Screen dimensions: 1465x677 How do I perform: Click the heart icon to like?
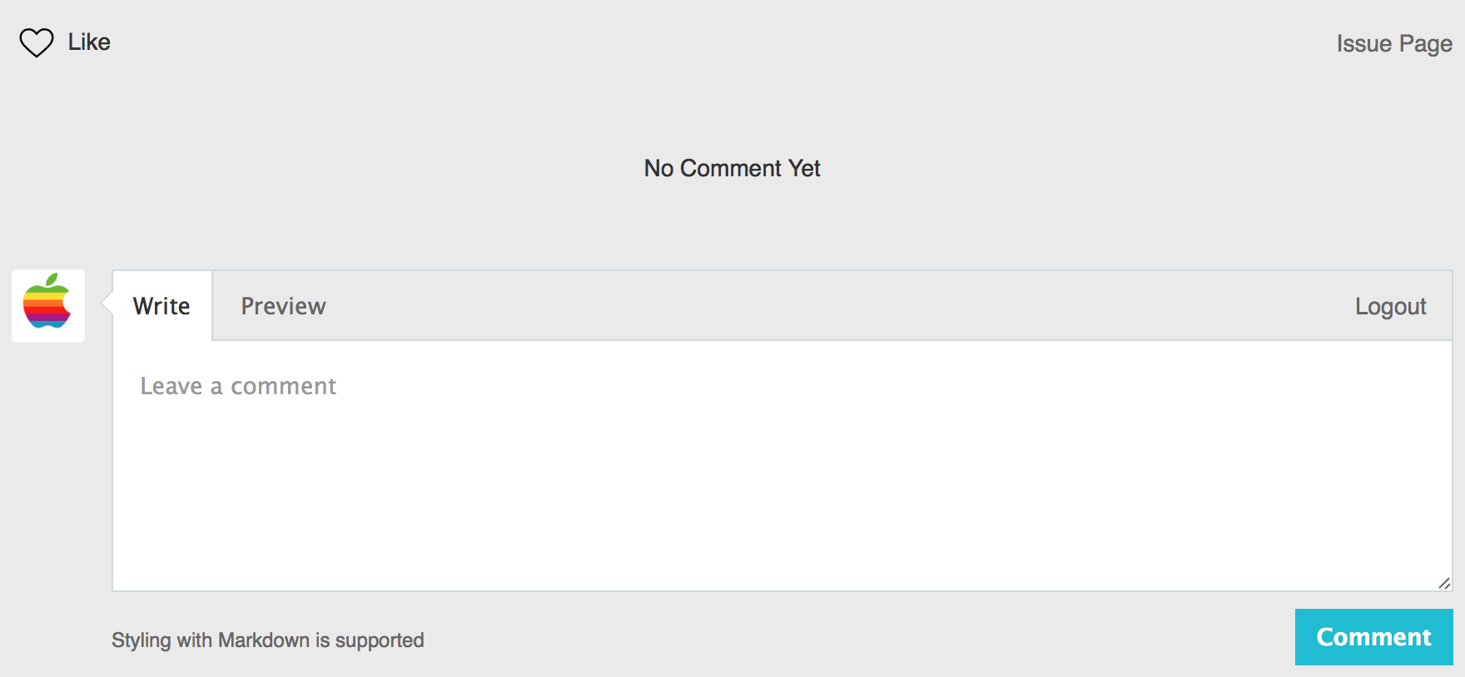click(x=37, y=42)
